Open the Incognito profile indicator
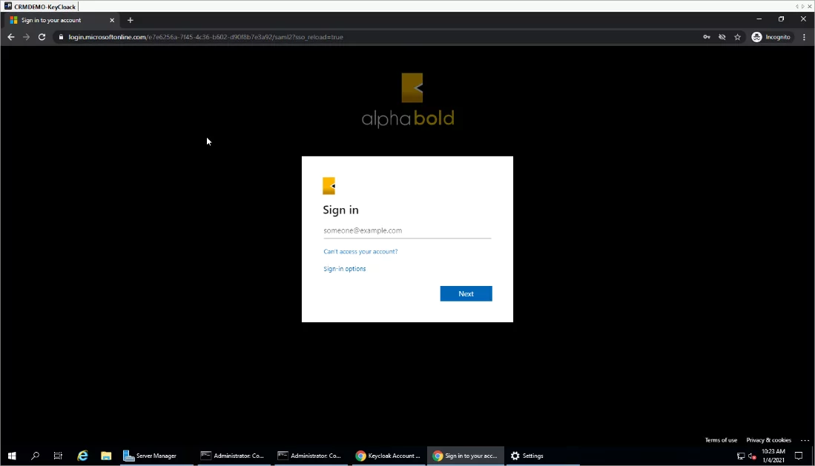 click(771, 37)
